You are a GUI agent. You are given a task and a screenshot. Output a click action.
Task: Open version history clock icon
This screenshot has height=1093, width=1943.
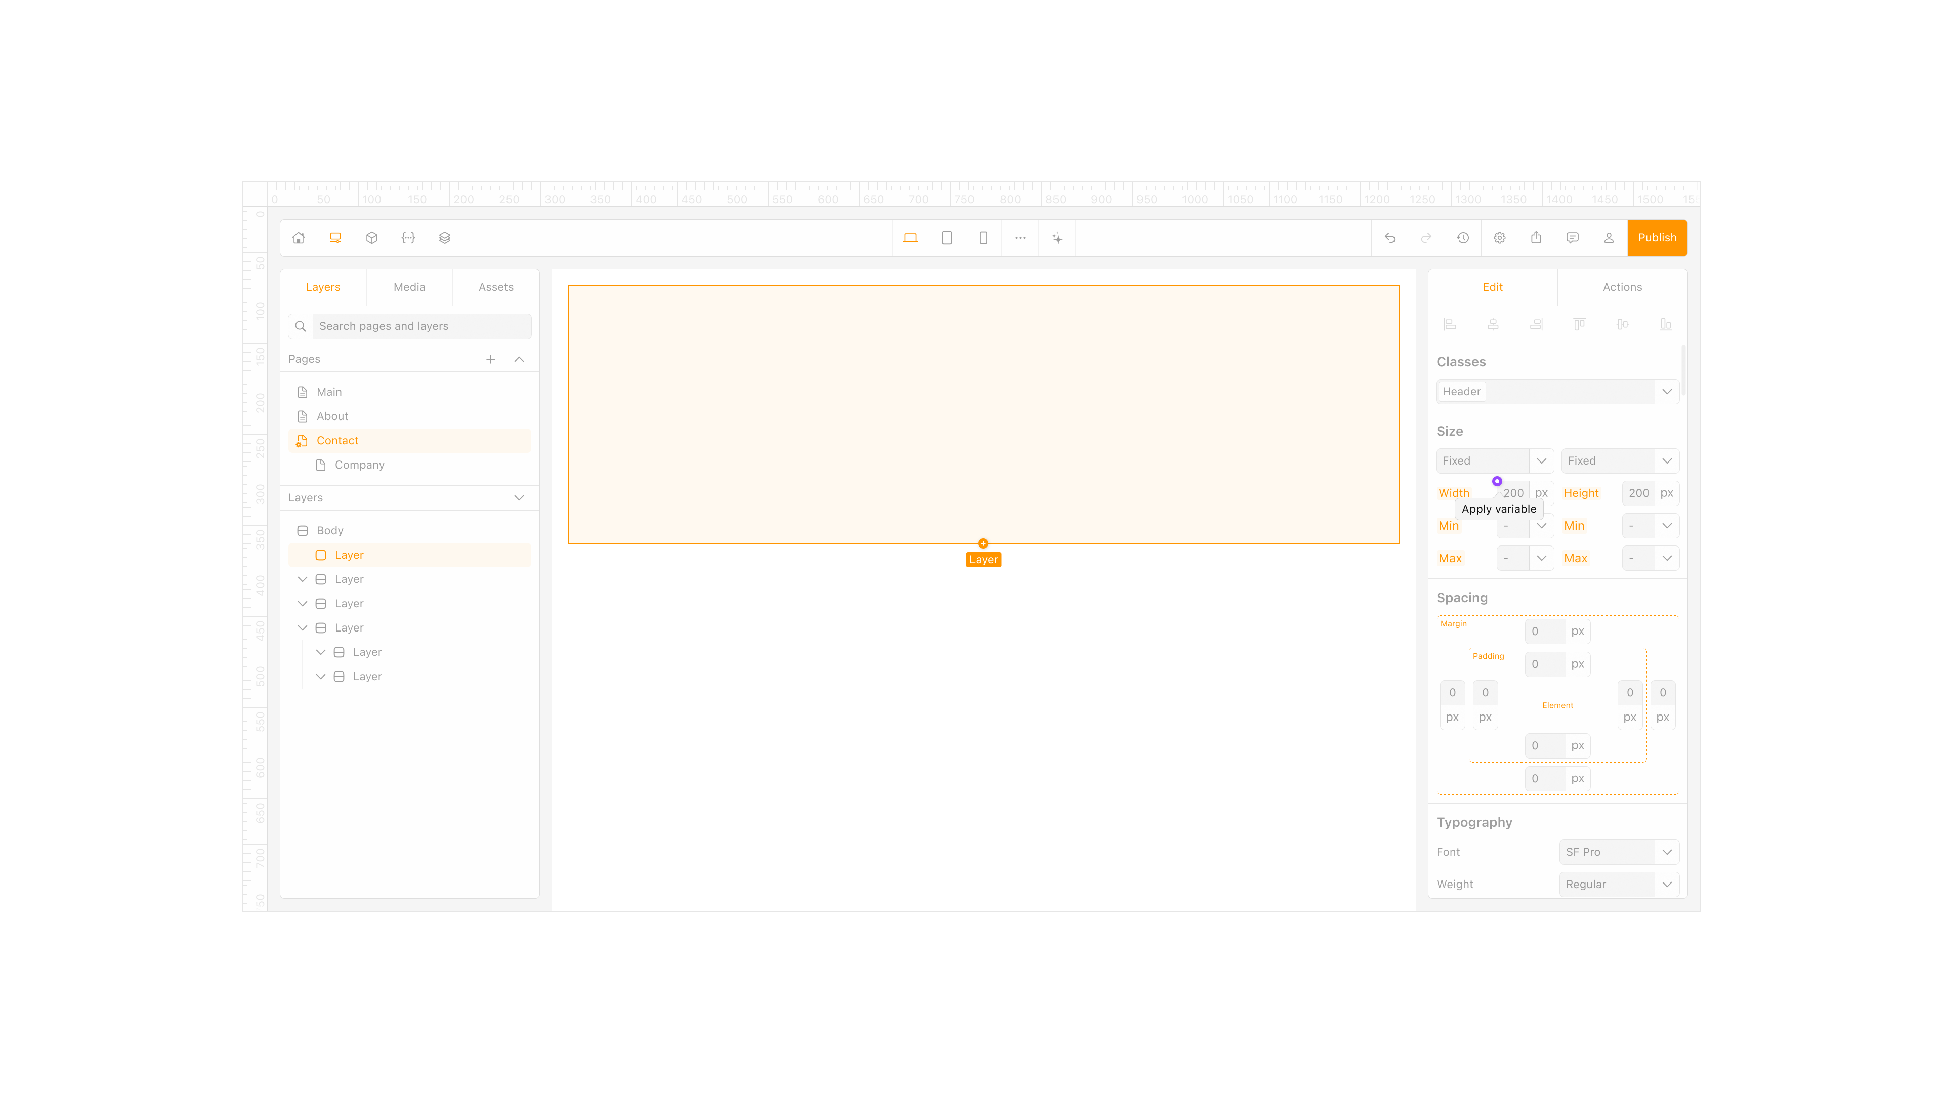(x=1462, y=238)
